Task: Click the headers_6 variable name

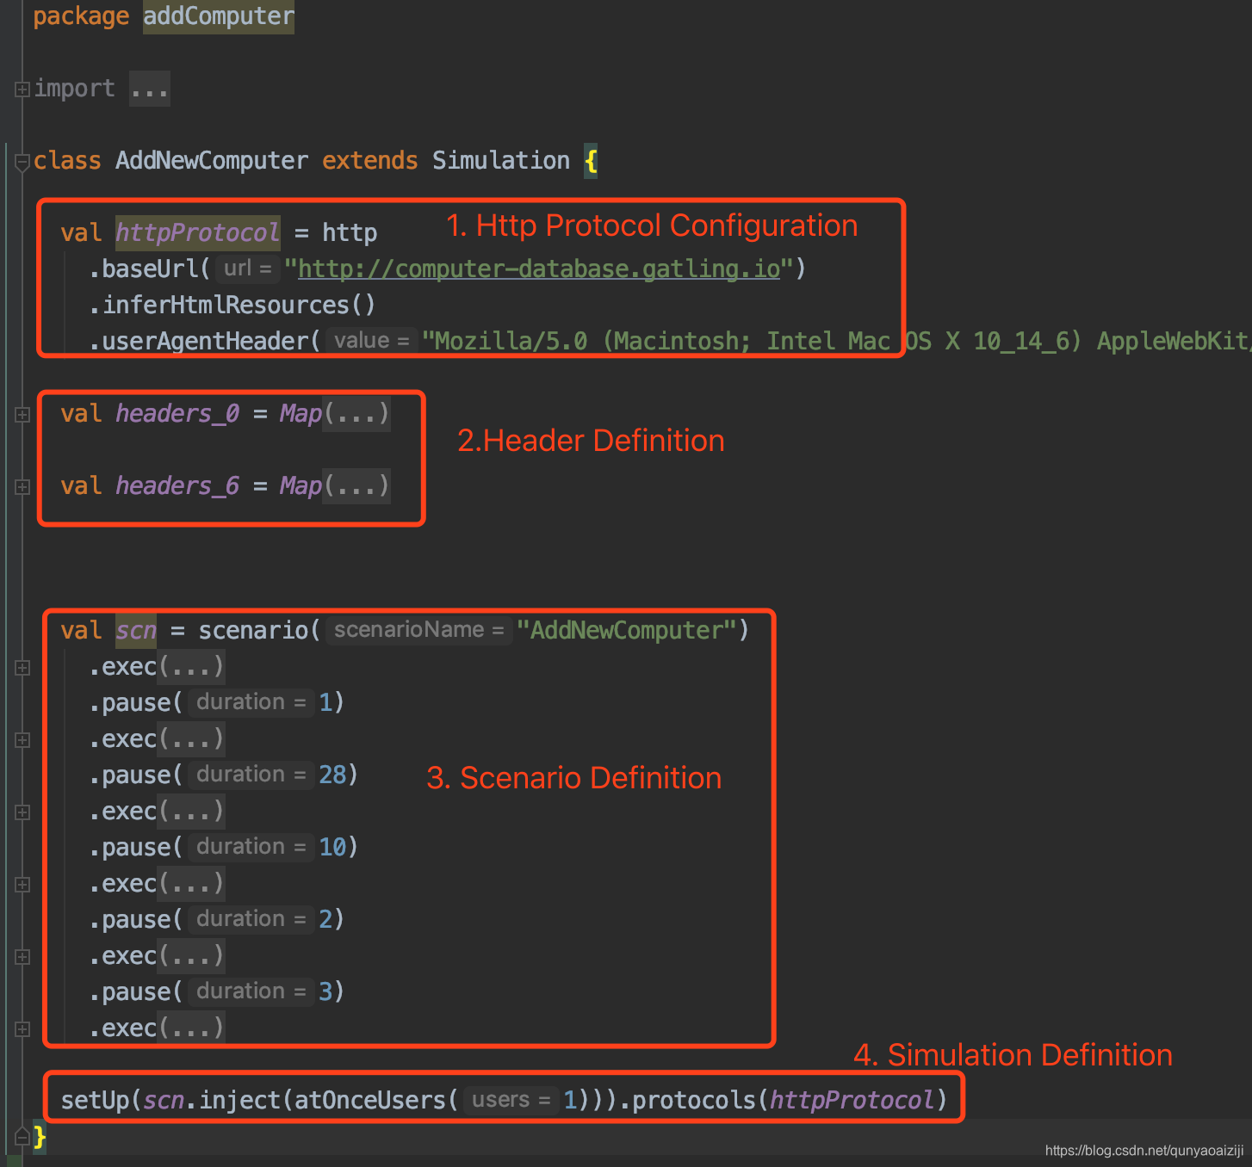Action: (177, 486)
